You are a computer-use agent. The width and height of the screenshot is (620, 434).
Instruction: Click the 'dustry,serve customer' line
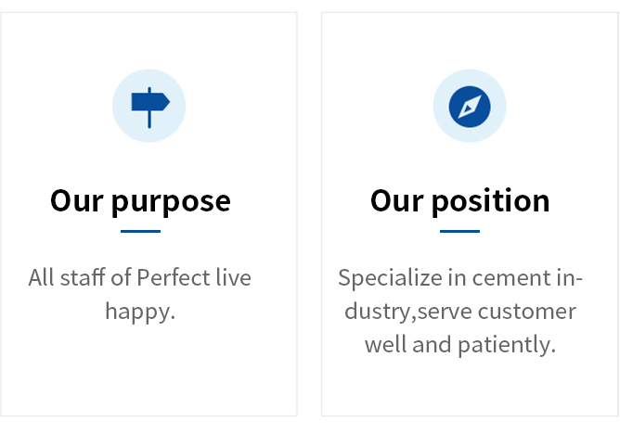click(460, 312)
